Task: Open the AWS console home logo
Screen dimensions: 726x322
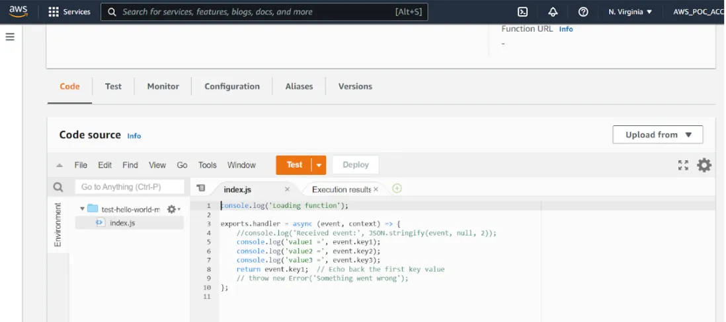Action: click(x=18, y=12)
